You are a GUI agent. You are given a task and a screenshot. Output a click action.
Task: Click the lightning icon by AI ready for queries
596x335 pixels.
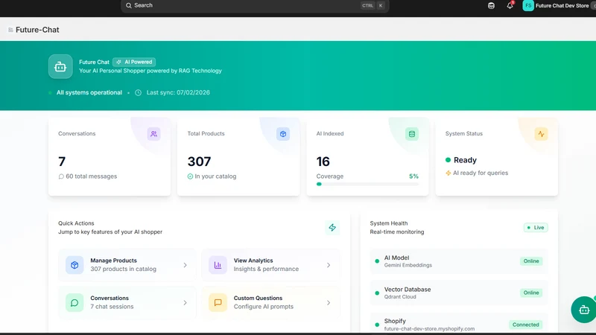(448, 173)
